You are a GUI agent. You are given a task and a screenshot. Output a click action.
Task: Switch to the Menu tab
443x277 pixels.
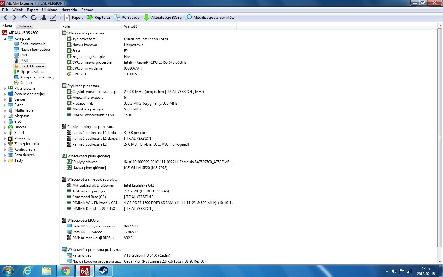tap(7, 26)
